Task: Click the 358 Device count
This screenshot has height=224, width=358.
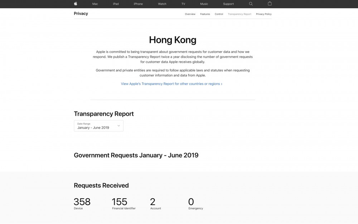Action: (82, 201)
